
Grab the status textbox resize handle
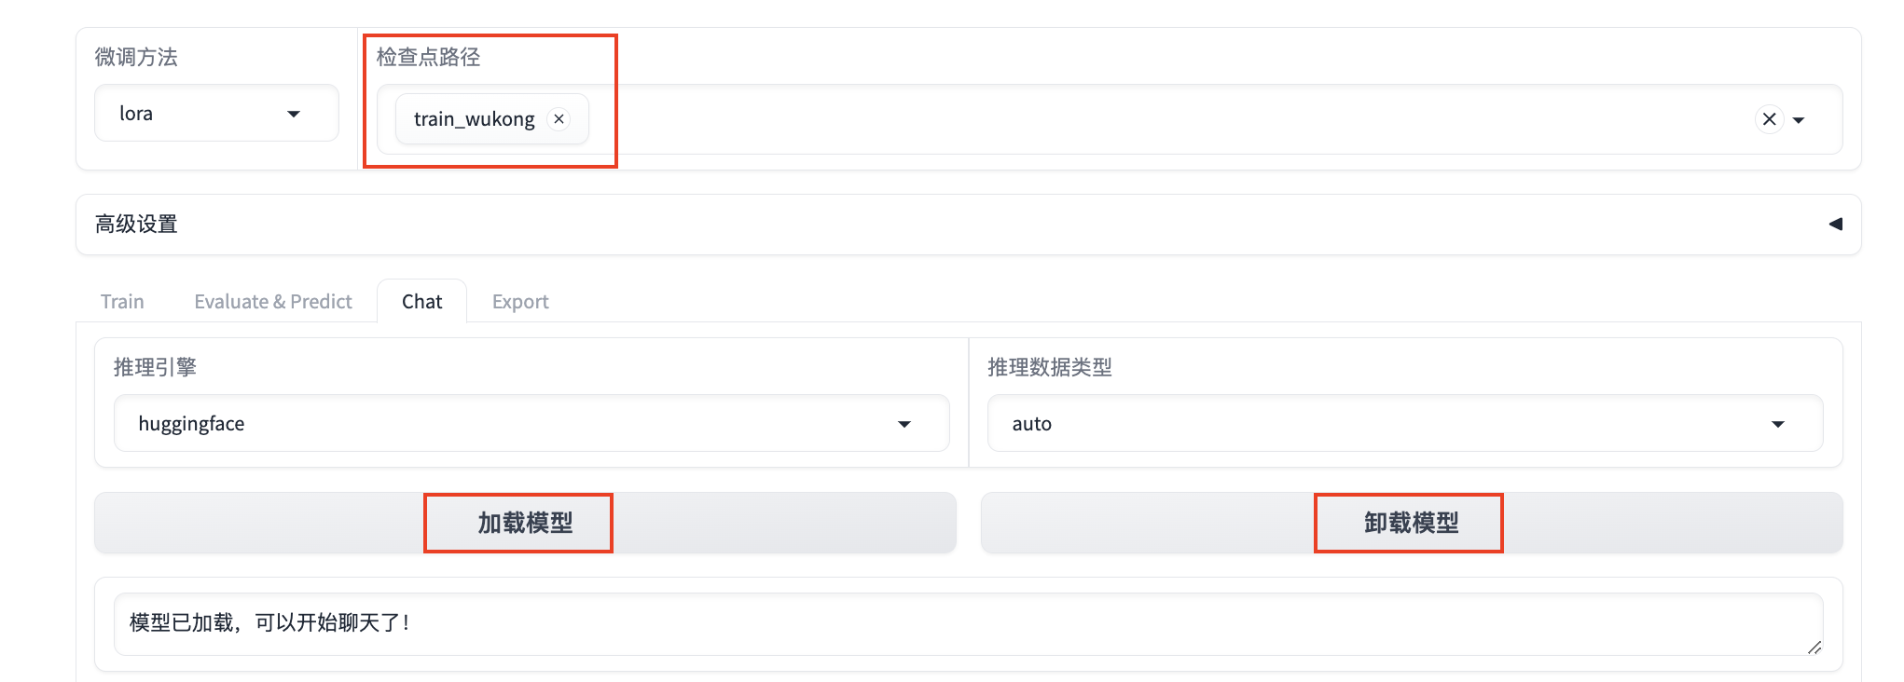coord(1814,648)
